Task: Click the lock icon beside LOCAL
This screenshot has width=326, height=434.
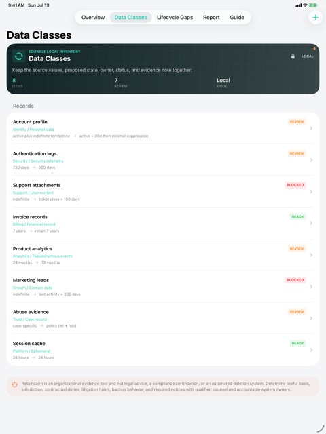Action: coord(293,56)
